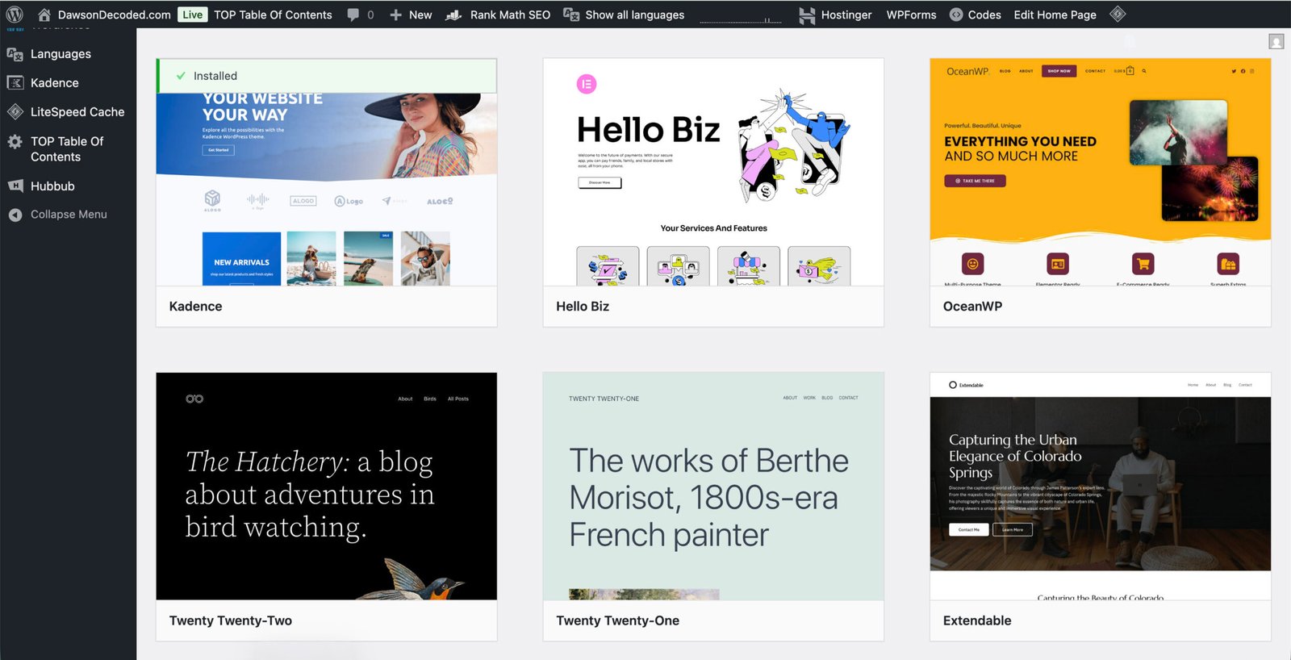Click Collapse Menu text
Viewport: 1291px width, 660px height.
click(x=69, y=215)
